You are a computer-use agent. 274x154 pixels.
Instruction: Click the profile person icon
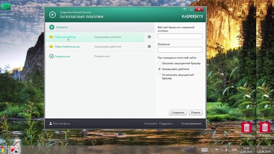[x=51, y=124]
